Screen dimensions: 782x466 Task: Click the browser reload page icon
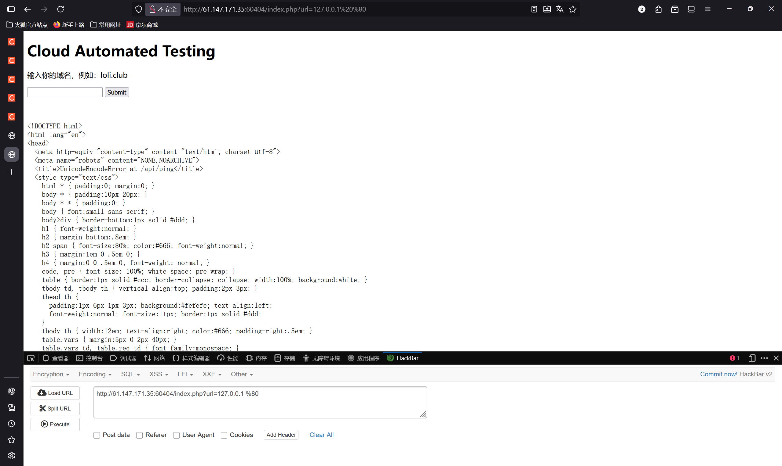coord(60,9)
